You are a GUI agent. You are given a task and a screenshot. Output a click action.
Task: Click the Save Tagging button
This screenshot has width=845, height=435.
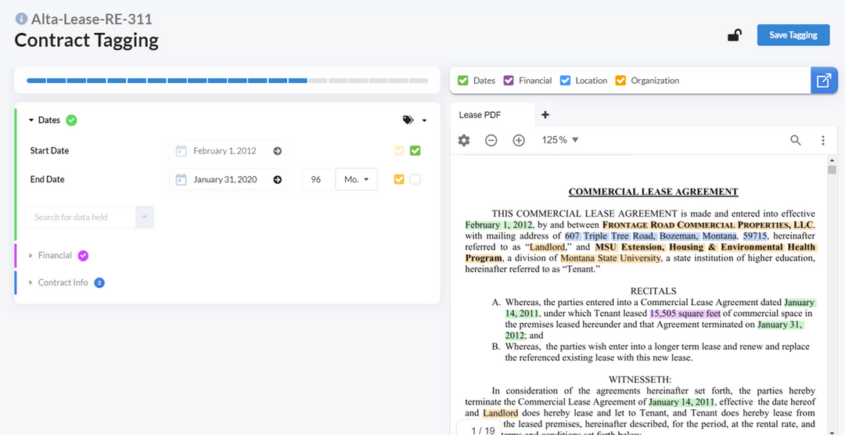tap(793, 35)
